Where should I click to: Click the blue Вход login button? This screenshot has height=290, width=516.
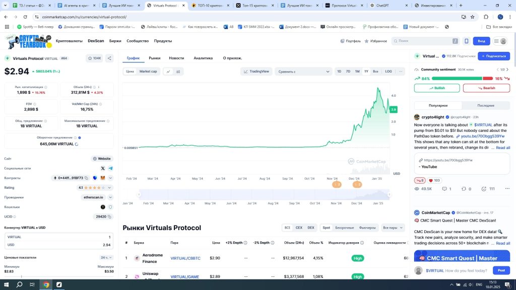[481, 41]
